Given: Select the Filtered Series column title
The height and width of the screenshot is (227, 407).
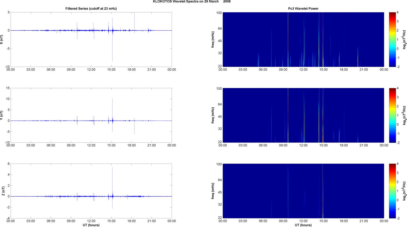Looking at the screenshot, I should tap(91, 9).
